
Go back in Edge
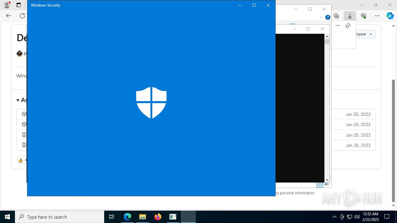(x=9, y=16)
